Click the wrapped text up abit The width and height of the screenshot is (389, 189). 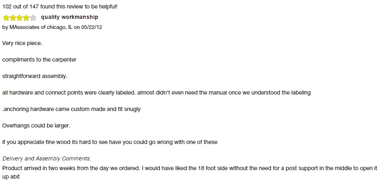point(11,177)
